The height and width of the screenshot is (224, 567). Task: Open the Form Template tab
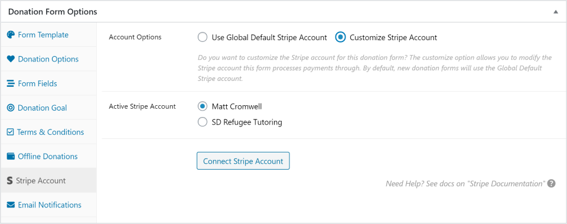pos(48,35)
